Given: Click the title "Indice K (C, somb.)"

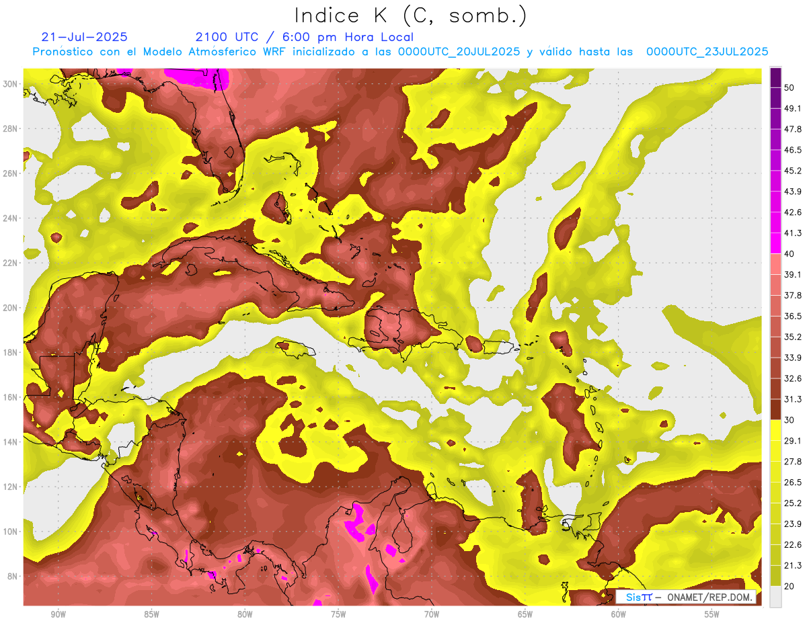Looking at the screenshot, I should [410, 16].
